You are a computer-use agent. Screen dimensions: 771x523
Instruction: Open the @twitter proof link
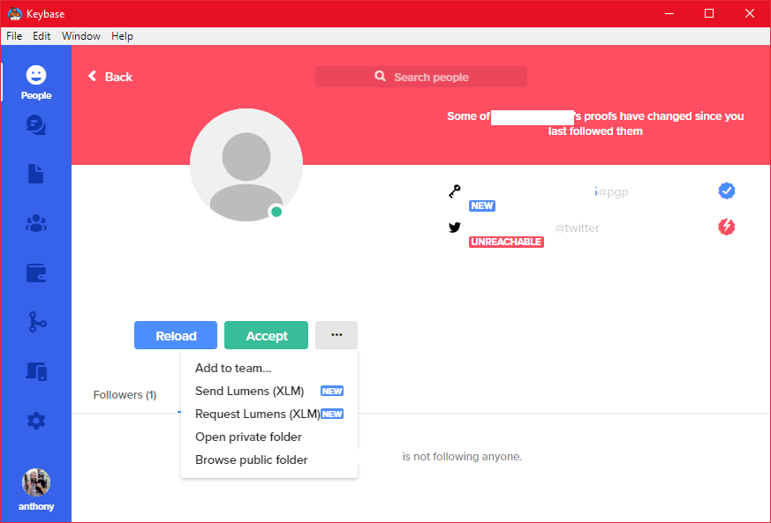(x=577, y=228)
